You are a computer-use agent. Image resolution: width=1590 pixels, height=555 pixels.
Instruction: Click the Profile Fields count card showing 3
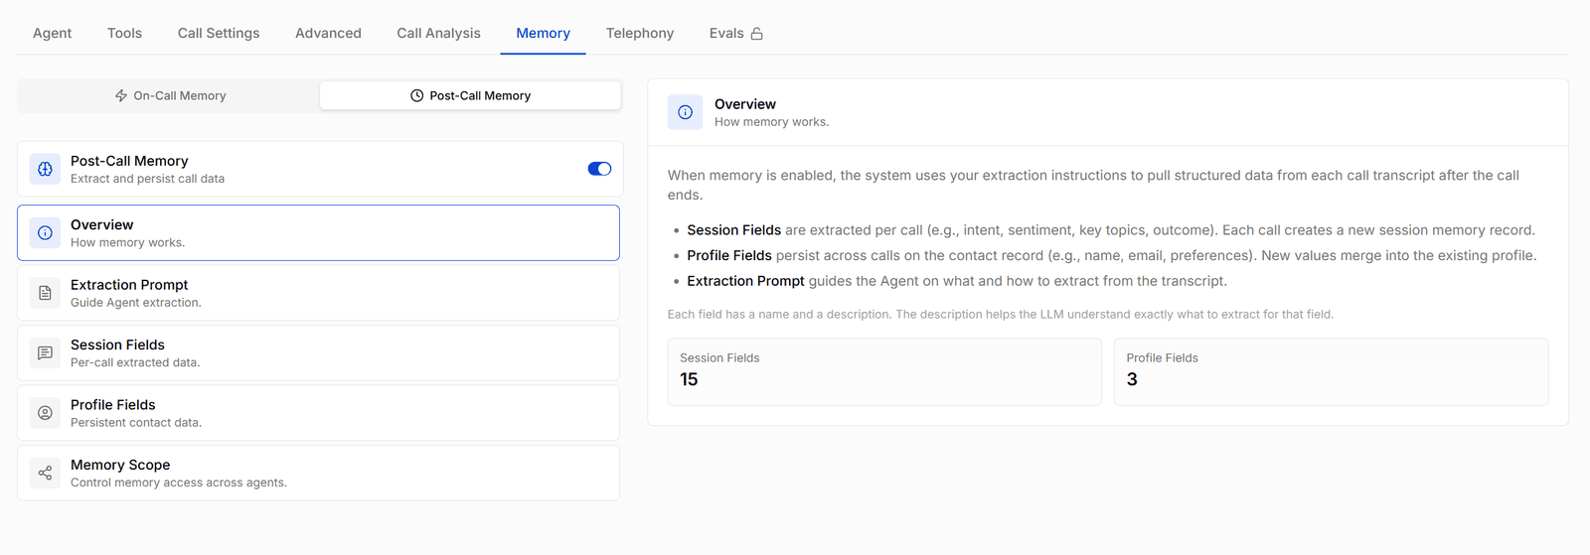point(1331,371)
